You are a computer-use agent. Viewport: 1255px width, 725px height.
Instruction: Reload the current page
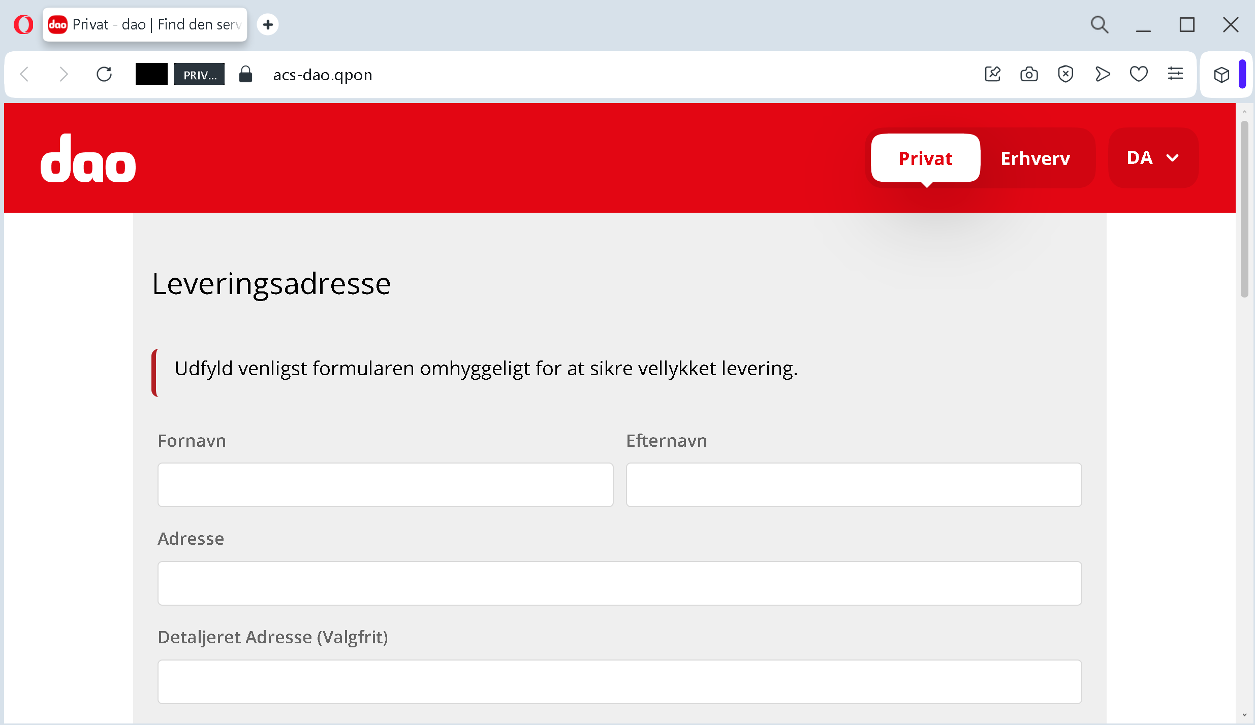104,75
